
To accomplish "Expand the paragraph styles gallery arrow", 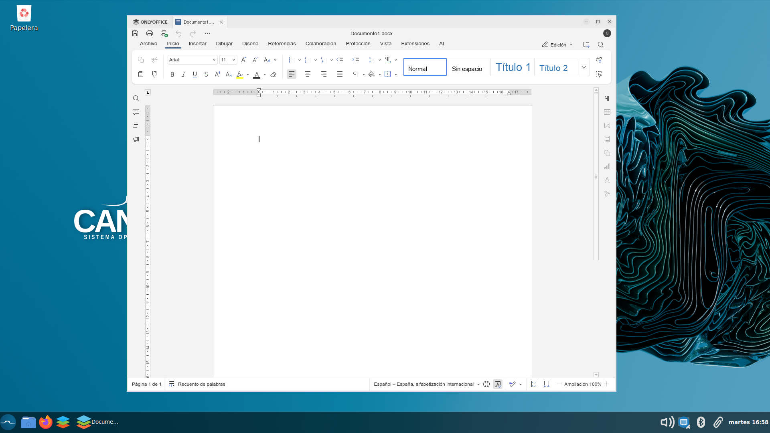I will [x=584, y=67].
